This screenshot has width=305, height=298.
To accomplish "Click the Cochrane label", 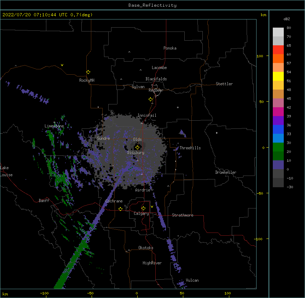I will point(114,201).
